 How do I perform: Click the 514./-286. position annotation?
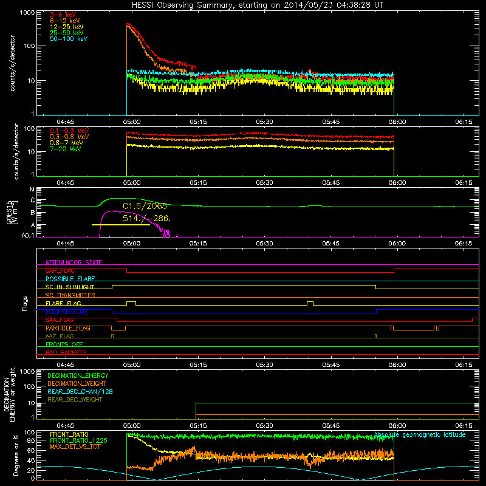coord(146,218)
